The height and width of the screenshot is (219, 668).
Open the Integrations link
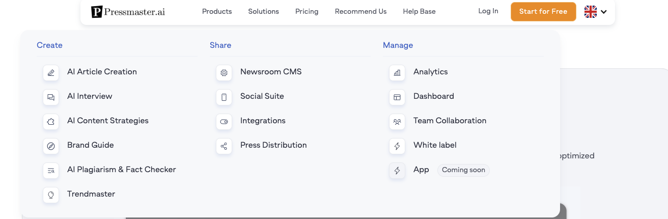click(x=263, y=121)
